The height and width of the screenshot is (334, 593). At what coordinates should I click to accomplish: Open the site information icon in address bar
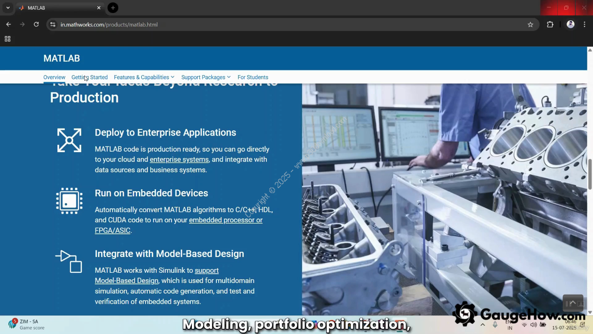point(53,25)
